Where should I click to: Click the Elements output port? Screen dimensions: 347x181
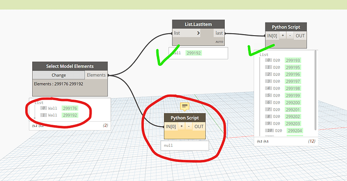click(96, 75)
